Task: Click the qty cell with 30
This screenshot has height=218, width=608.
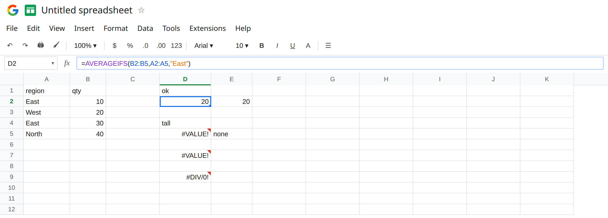Action: pyautogui.click(x=88, y=123)
